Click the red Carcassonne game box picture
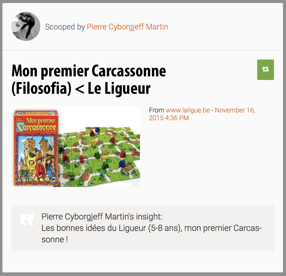 [x=36, y=148]
